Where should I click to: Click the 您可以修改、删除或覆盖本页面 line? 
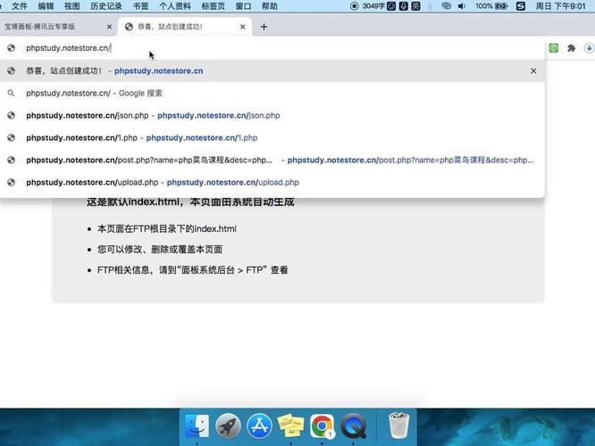click(160, 250)
